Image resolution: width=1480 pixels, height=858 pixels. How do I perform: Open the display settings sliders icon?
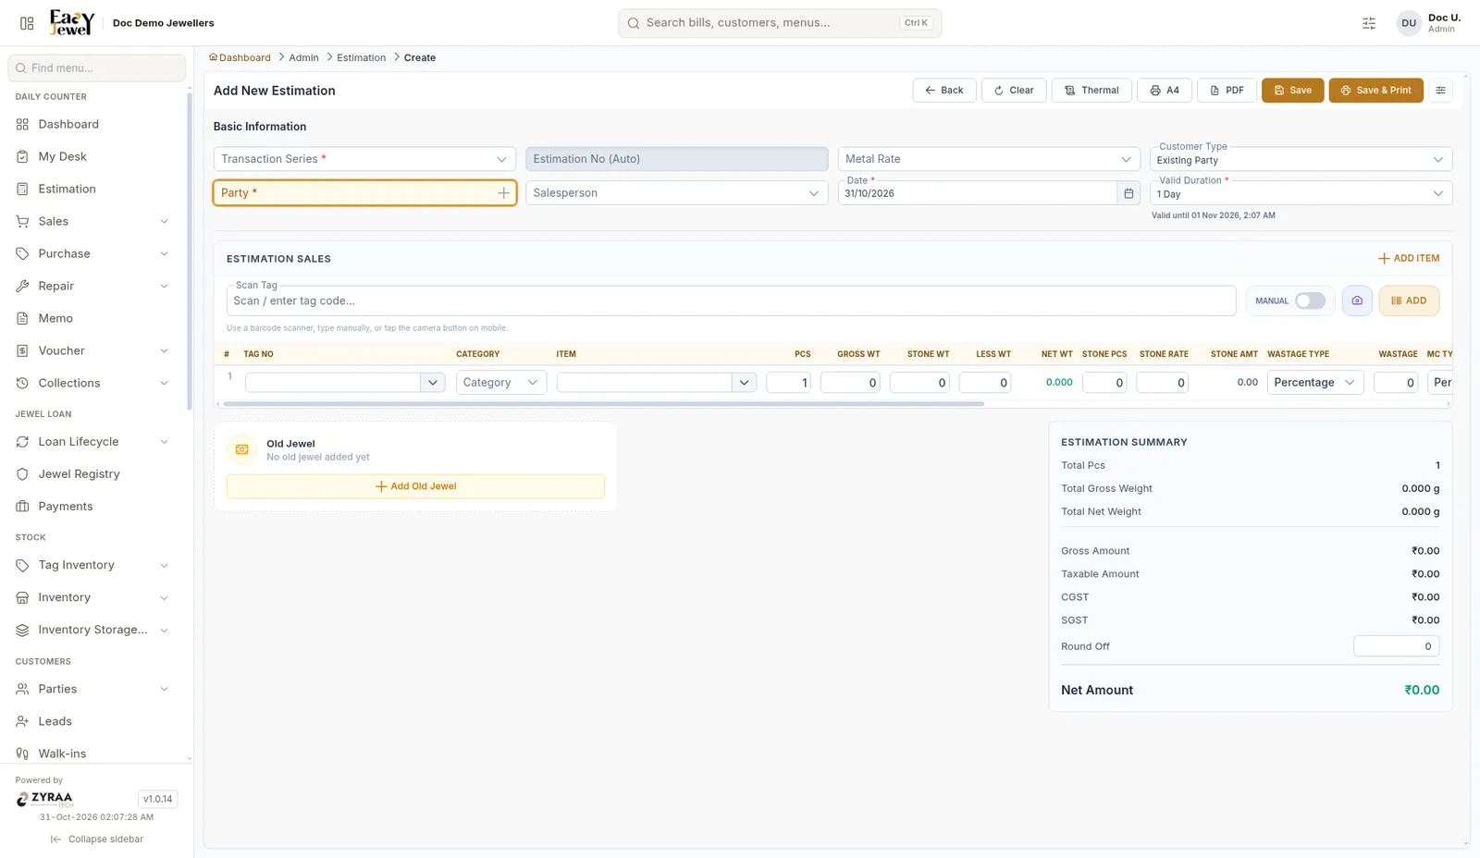(x=1369, y=23)
